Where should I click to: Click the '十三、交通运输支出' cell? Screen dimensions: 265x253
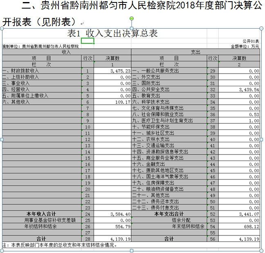(169, 146)
